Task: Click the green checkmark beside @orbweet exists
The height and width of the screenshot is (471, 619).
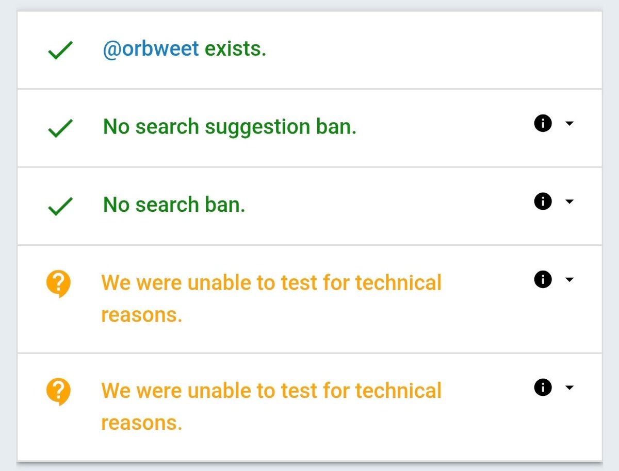Action: point(60,51)
